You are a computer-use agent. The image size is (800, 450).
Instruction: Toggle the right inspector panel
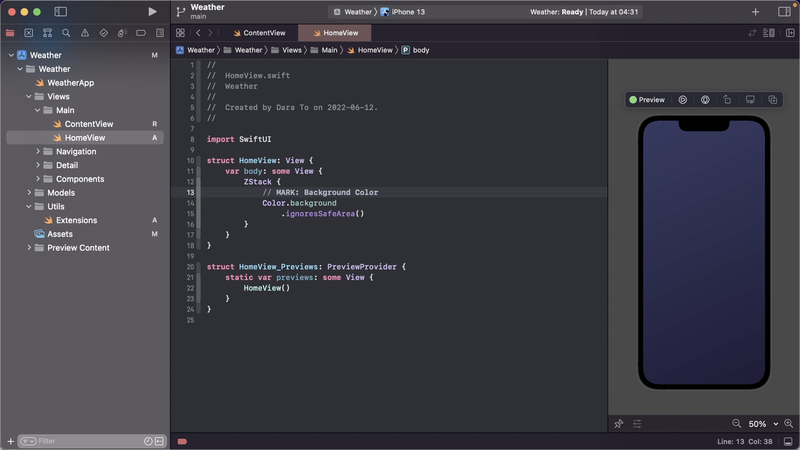click(x=784, y=12)
